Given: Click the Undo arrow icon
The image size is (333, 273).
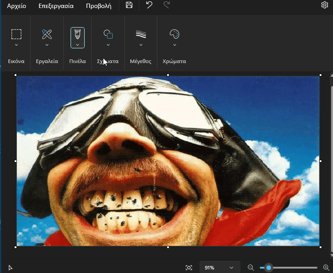Looking at the screenshot, I should tap(149, 5).
